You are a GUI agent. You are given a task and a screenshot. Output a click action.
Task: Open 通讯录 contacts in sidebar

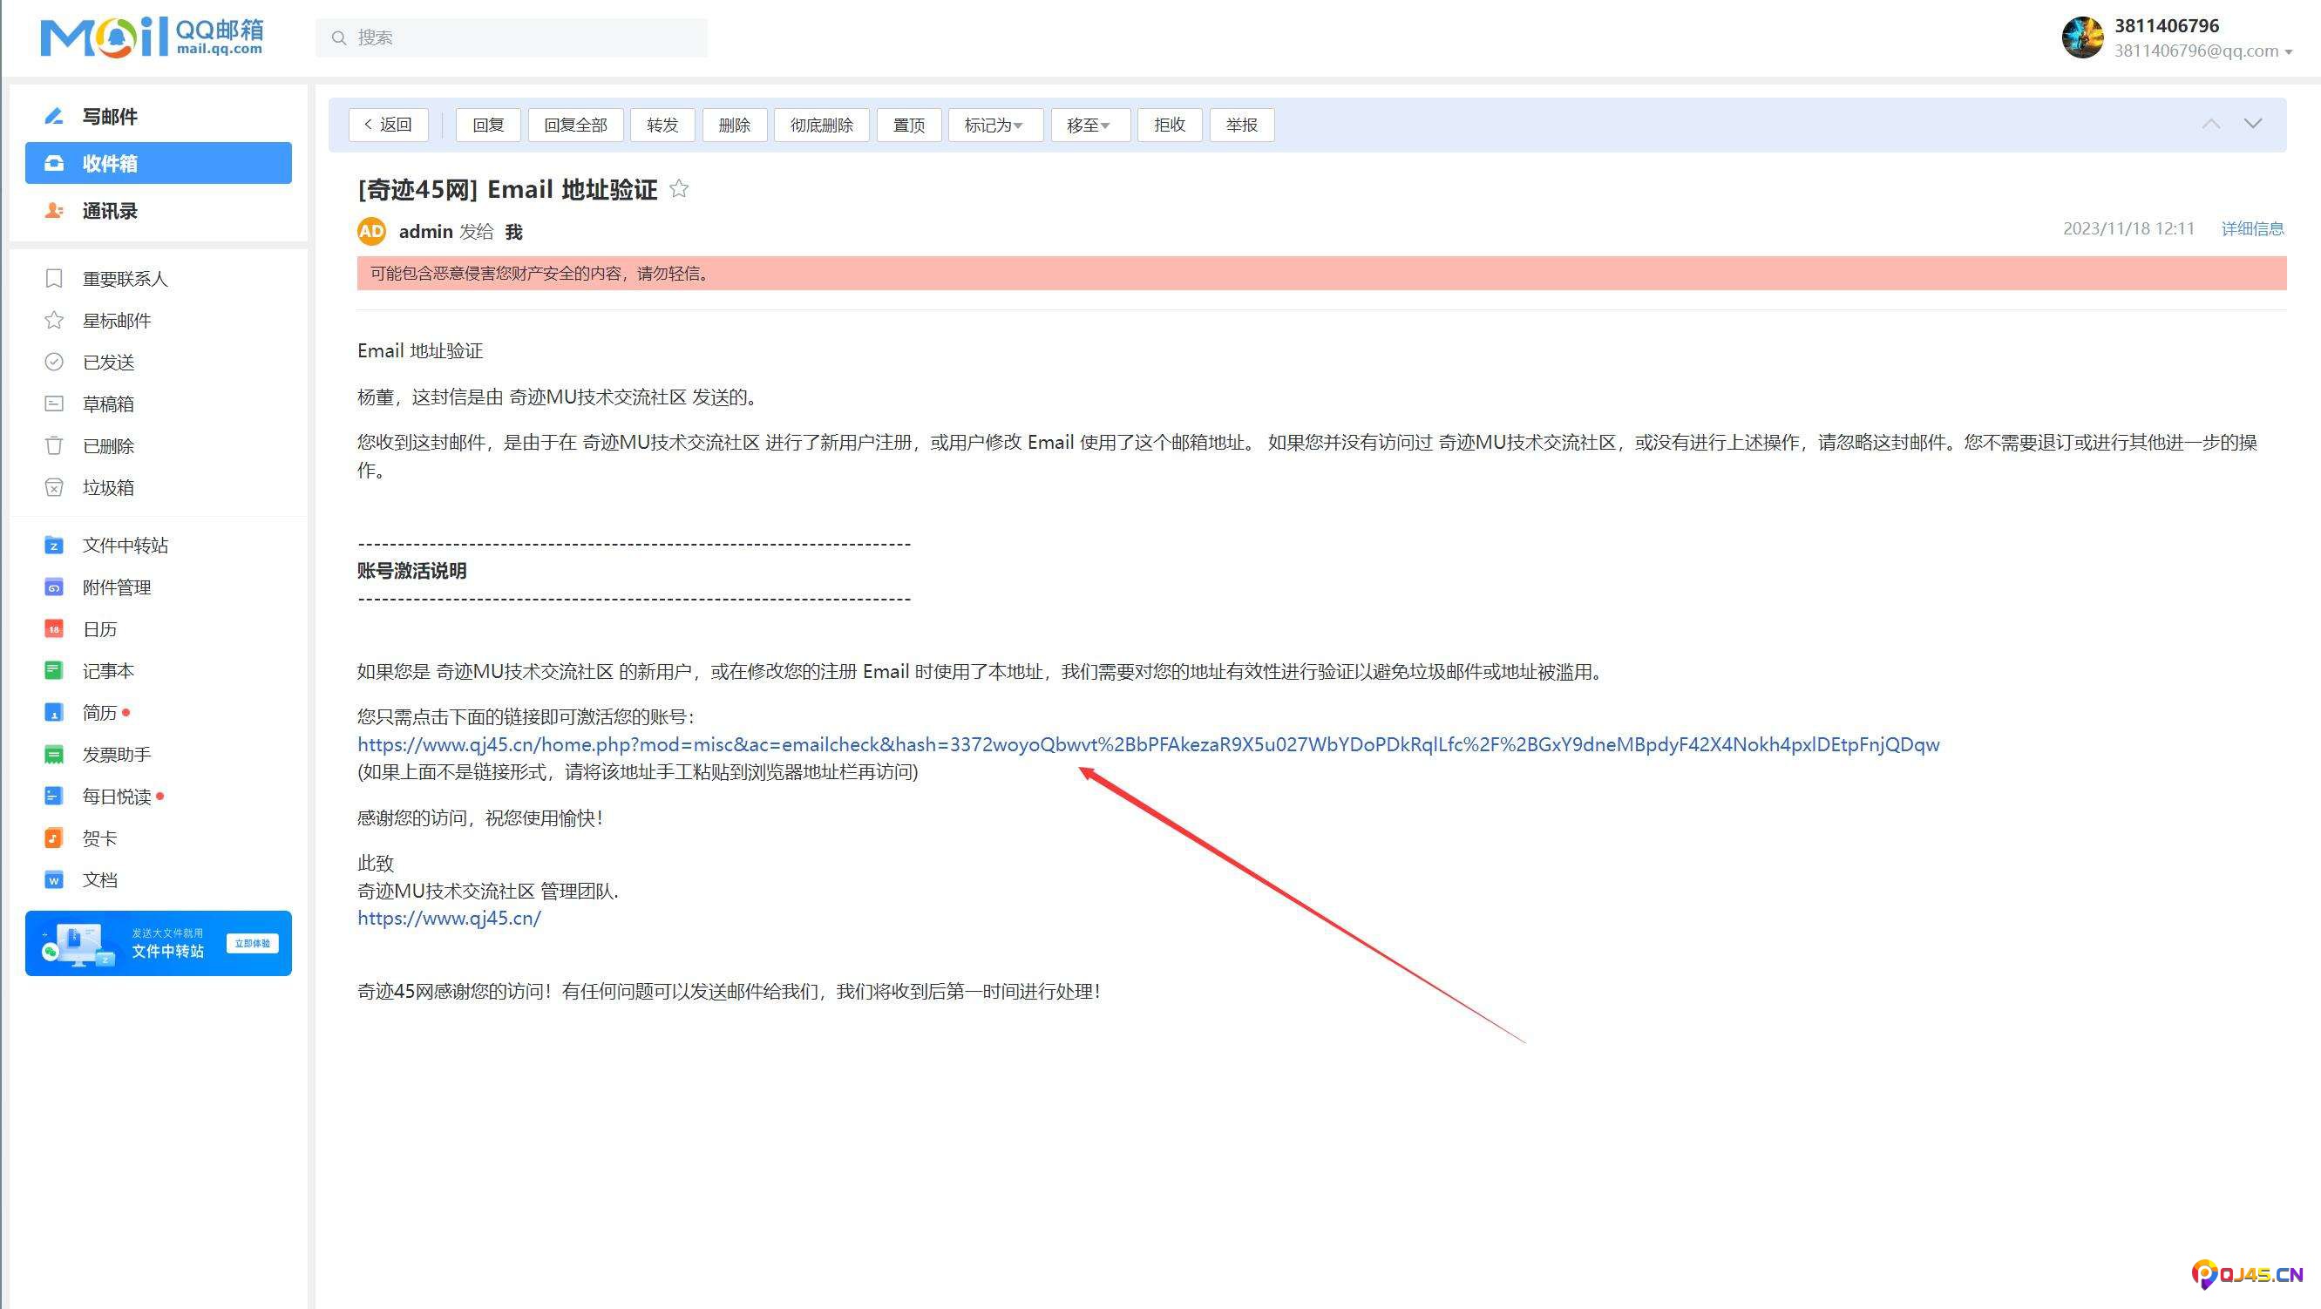110,211
